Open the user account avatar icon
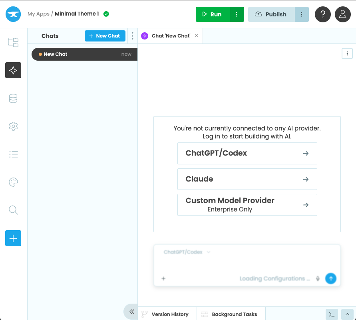 [x=343, y=14]
